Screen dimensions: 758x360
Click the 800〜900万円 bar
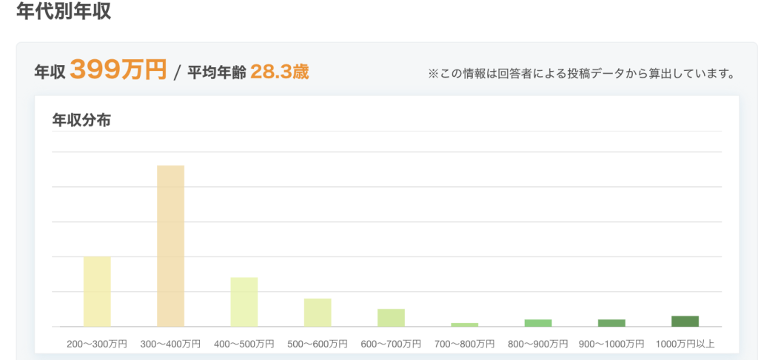tap(538, 322)
